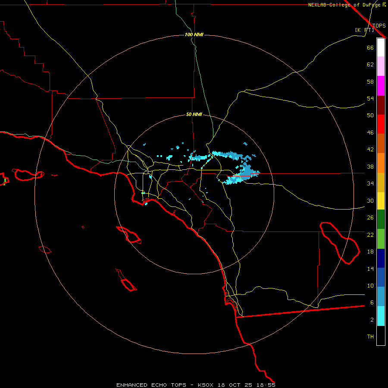Click the 30 value on legend scale

click(370, 200)
